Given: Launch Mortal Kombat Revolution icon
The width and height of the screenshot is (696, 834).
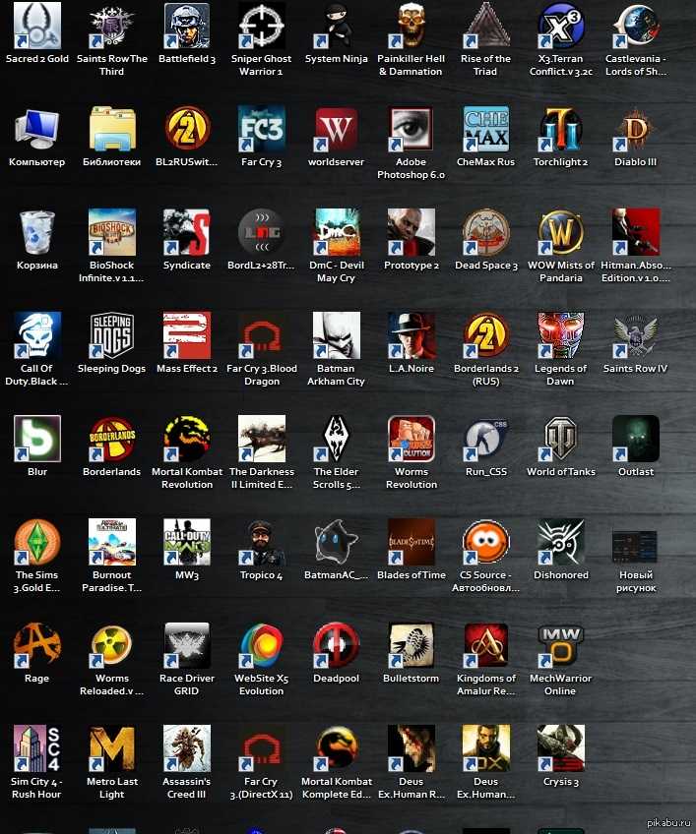Looking at the screenshot, I should (187, 439).
